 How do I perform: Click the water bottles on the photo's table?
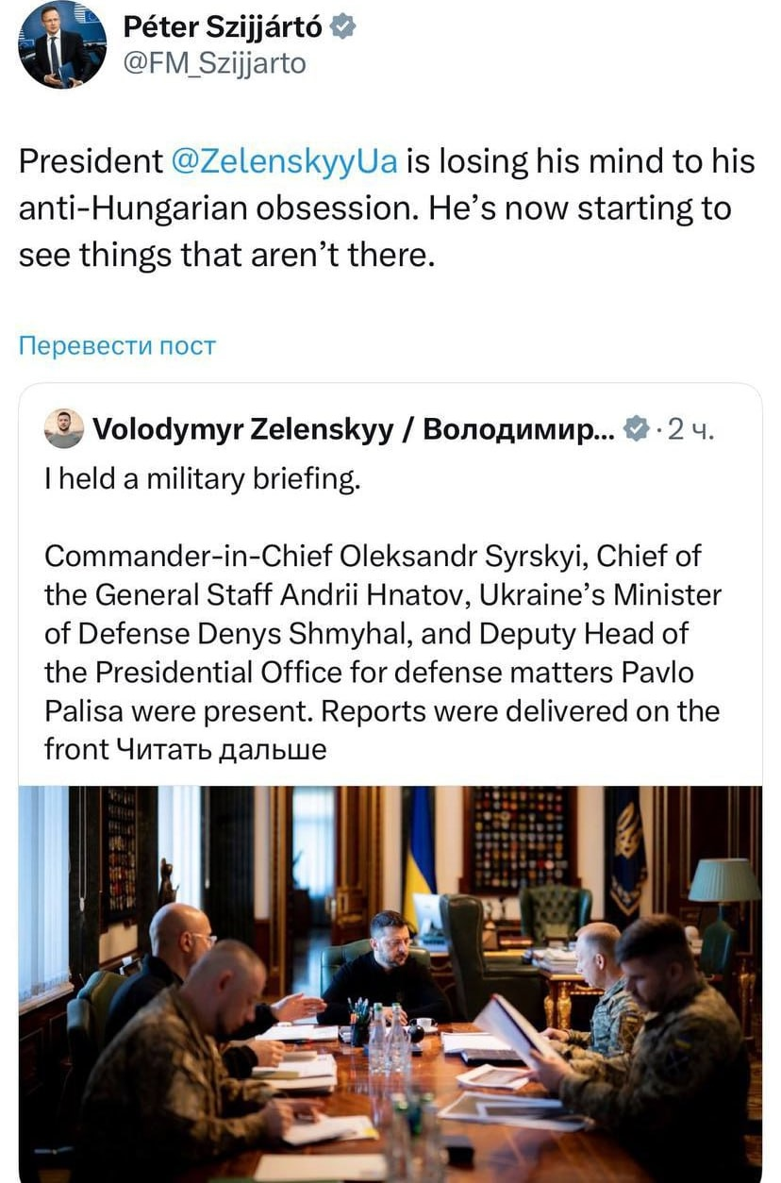pyautogui.click(x=389, y=1038)
